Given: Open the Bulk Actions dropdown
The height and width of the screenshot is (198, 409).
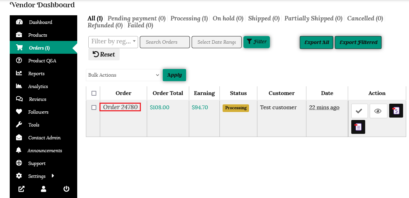Looking at the screenshot, I should pos(123,75).
